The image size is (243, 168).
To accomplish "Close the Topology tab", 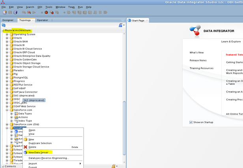I will pos(33,20).
